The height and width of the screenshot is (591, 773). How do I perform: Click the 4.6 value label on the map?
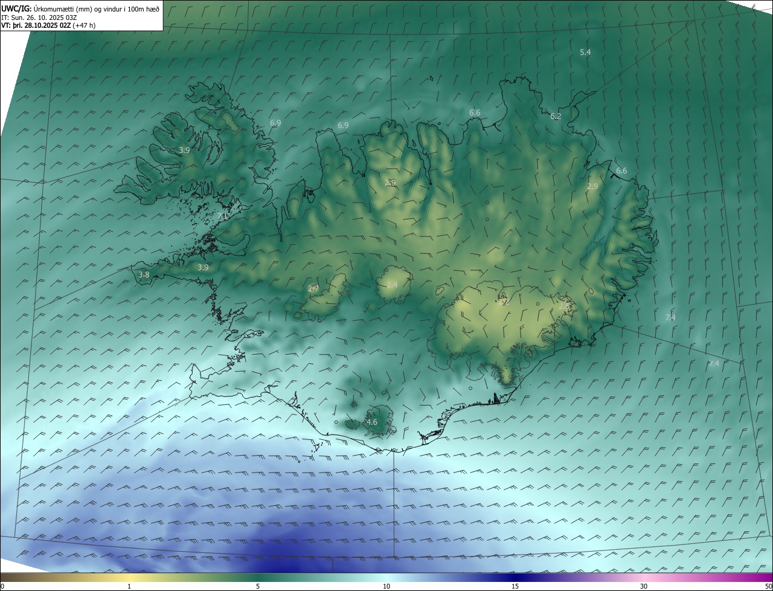tap(372, 422)
